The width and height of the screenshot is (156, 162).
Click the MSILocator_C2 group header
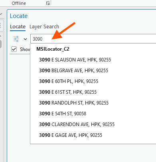coord(53,49)
